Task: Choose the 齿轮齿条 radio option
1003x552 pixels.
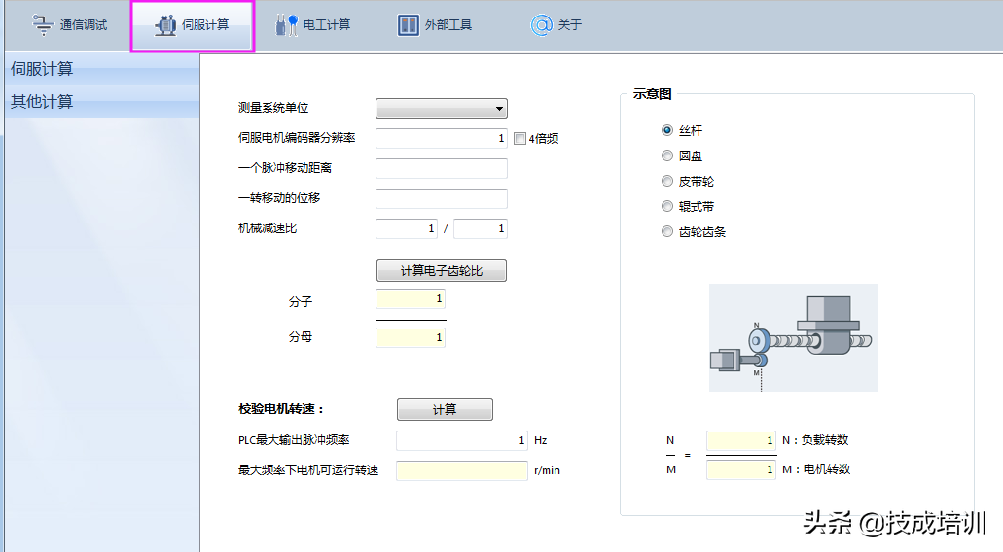Action: (x=666, y=231)
